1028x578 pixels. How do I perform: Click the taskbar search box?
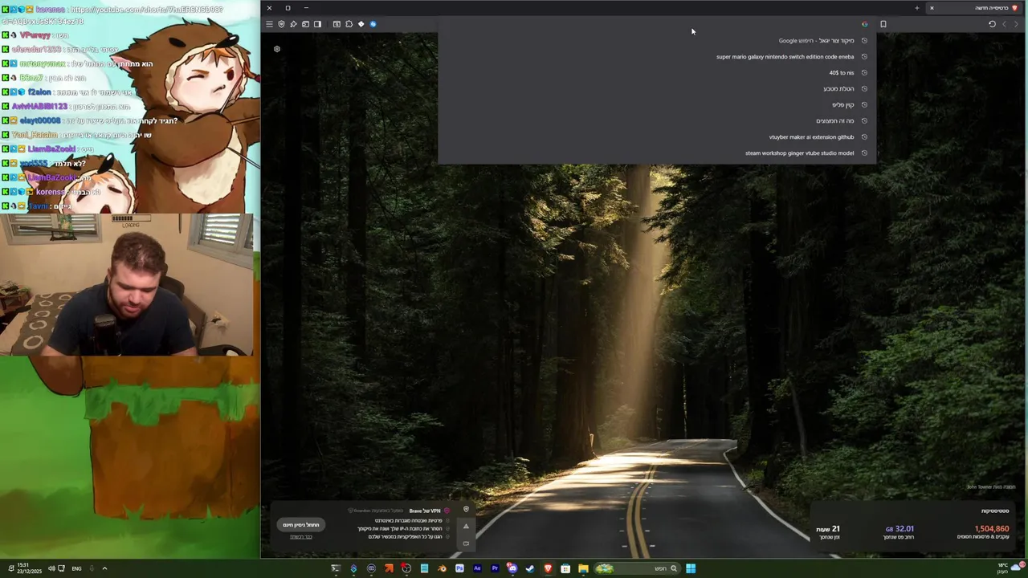[637, 568]
